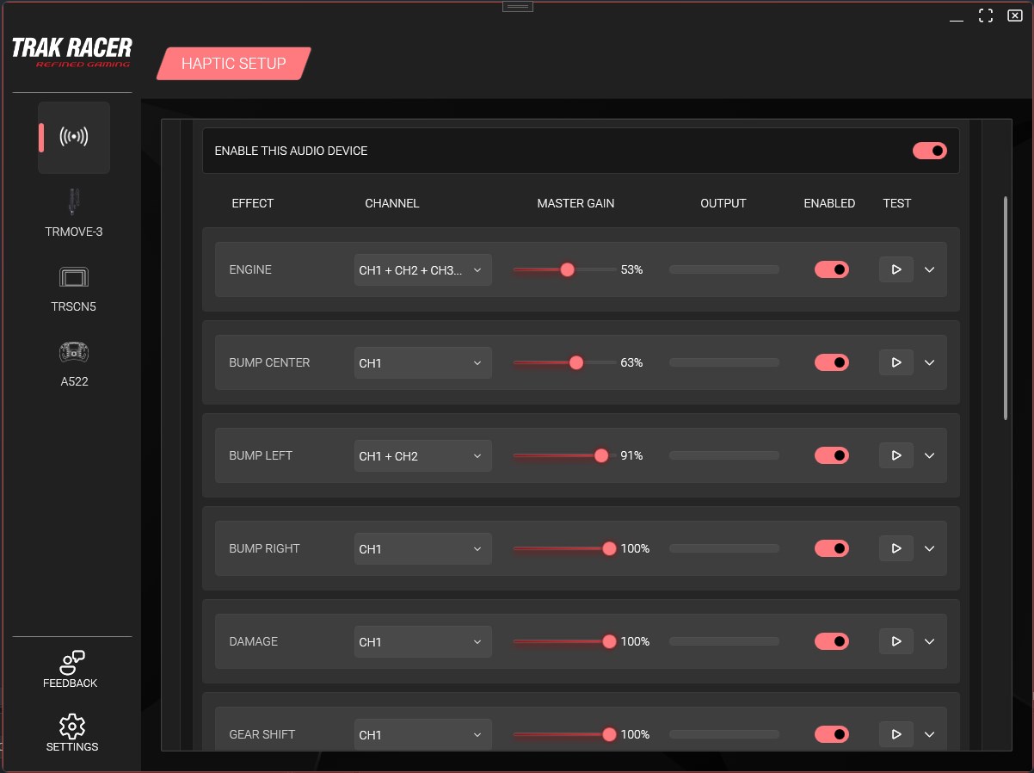Play the Gear Shift effect test

(896, 734)
